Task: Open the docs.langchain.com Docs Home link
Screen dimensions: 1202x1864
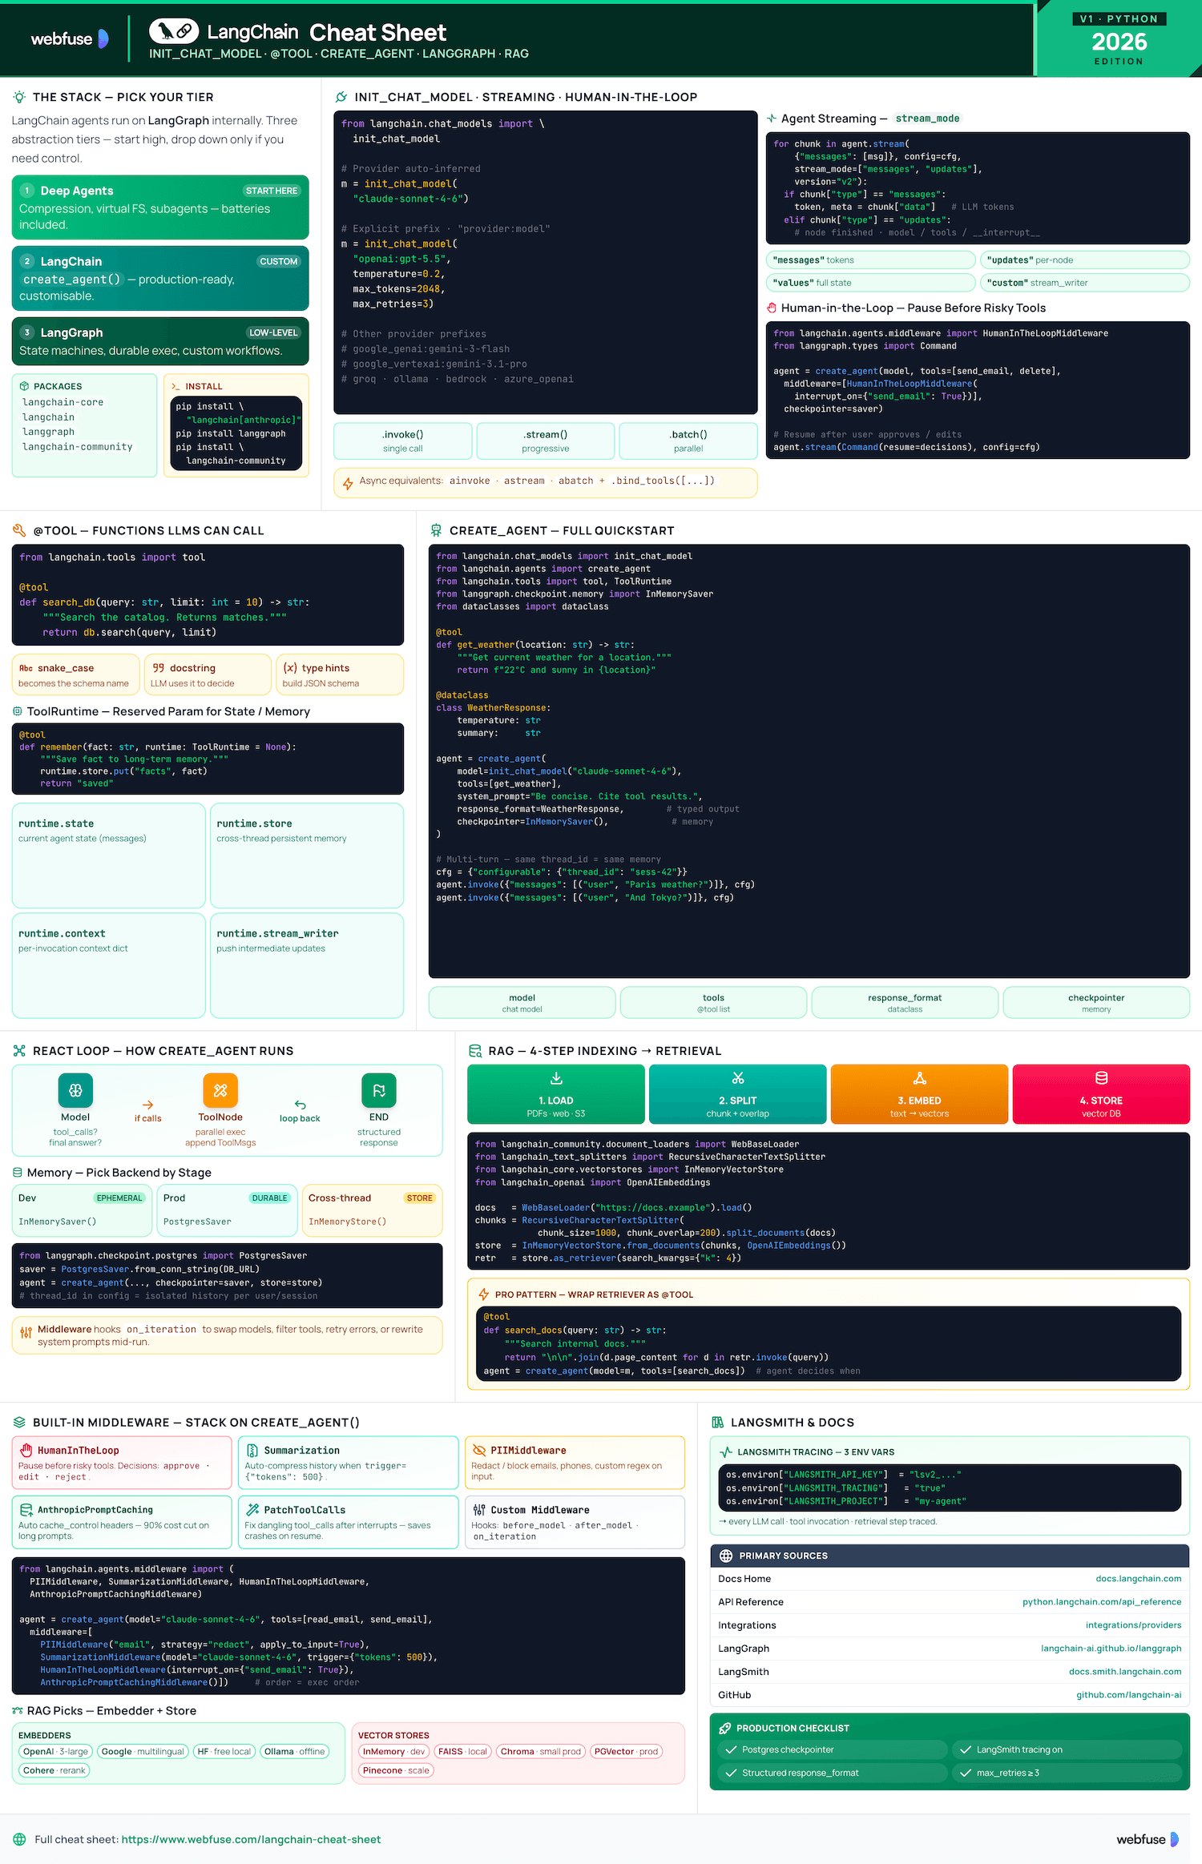Action: 1138,1579
